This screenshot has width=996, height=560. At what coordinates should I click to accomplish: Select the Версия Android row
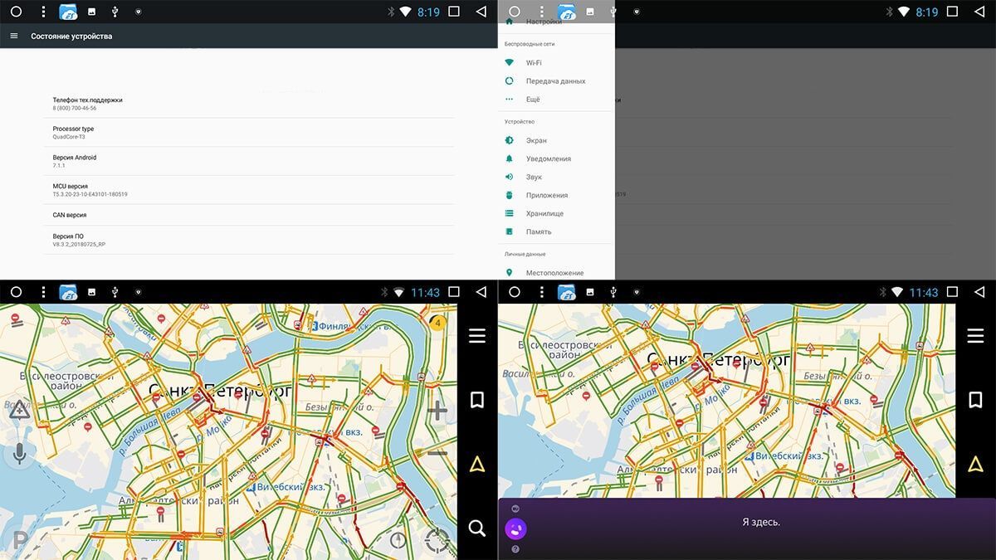249,161
